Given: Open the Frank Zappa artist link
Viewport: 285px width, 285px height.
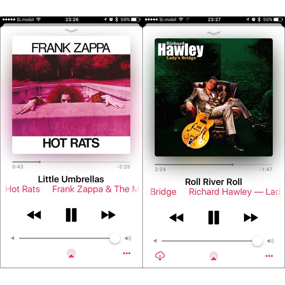Looking at the screenshot, I should 96,189.
